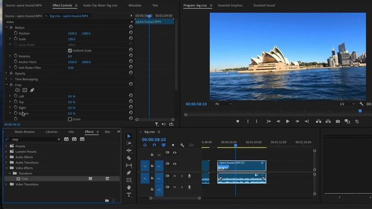Click the Extract button in Program monitor

coord(328,121)
